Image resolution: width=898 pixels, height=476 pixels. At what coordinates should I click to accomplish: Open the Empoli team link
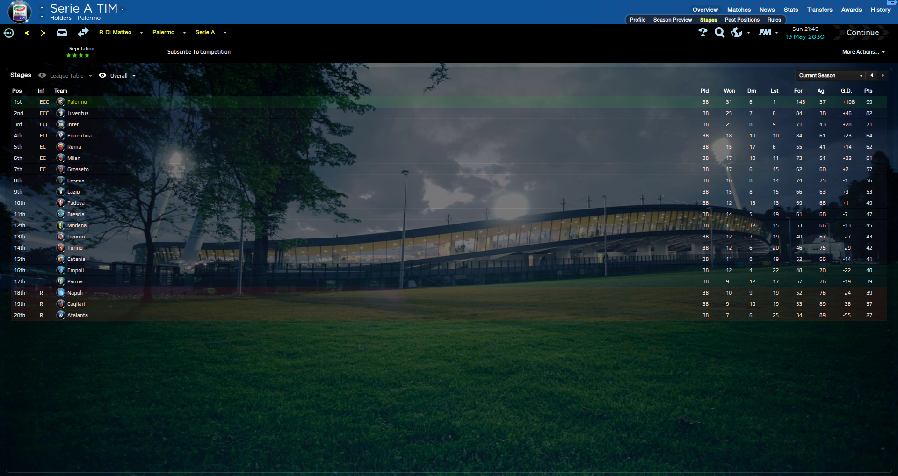click(75, 270)
